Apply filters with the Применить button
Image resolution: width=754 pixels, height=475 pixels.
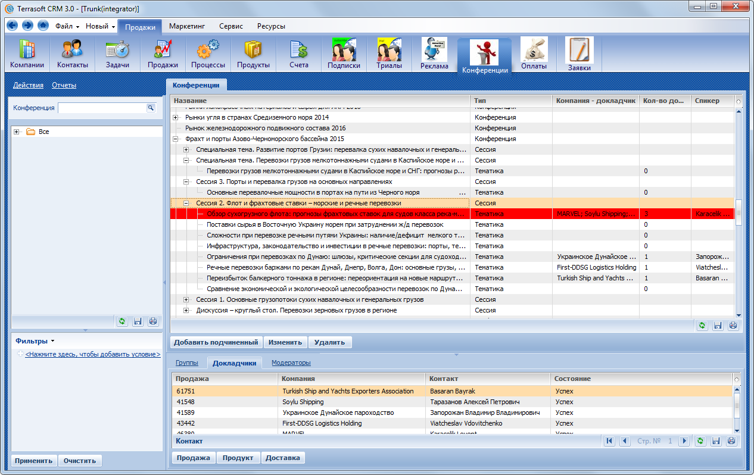(x=35, y=461)
